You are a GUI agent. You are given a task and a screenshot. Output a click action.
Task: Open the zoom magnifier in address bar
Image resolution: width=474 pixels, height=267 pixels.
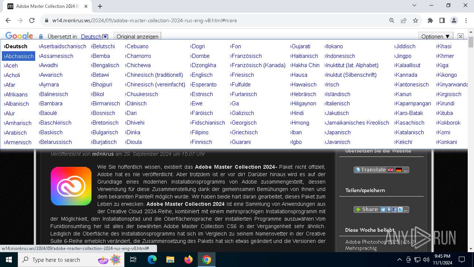[x=392, y=20]
